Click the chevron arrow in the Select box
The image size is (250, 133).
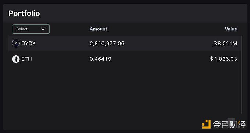pyautogui.click(x=43, y=29)
